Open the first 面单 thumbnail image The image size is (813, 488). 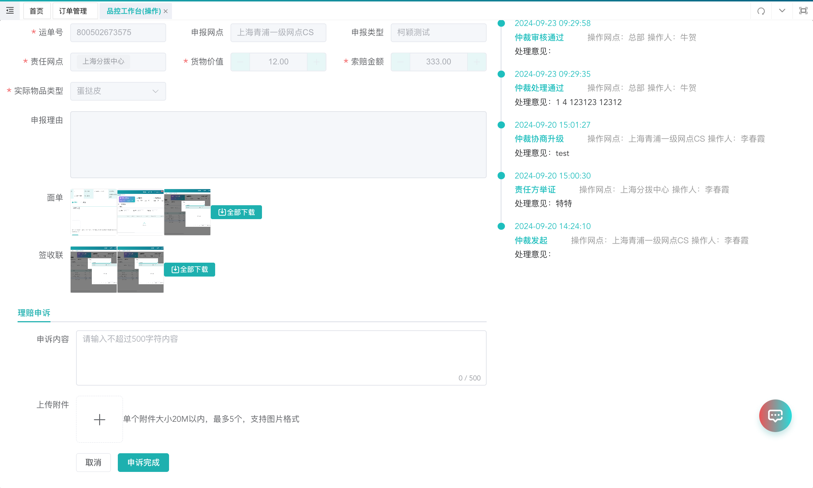(94, 212)
